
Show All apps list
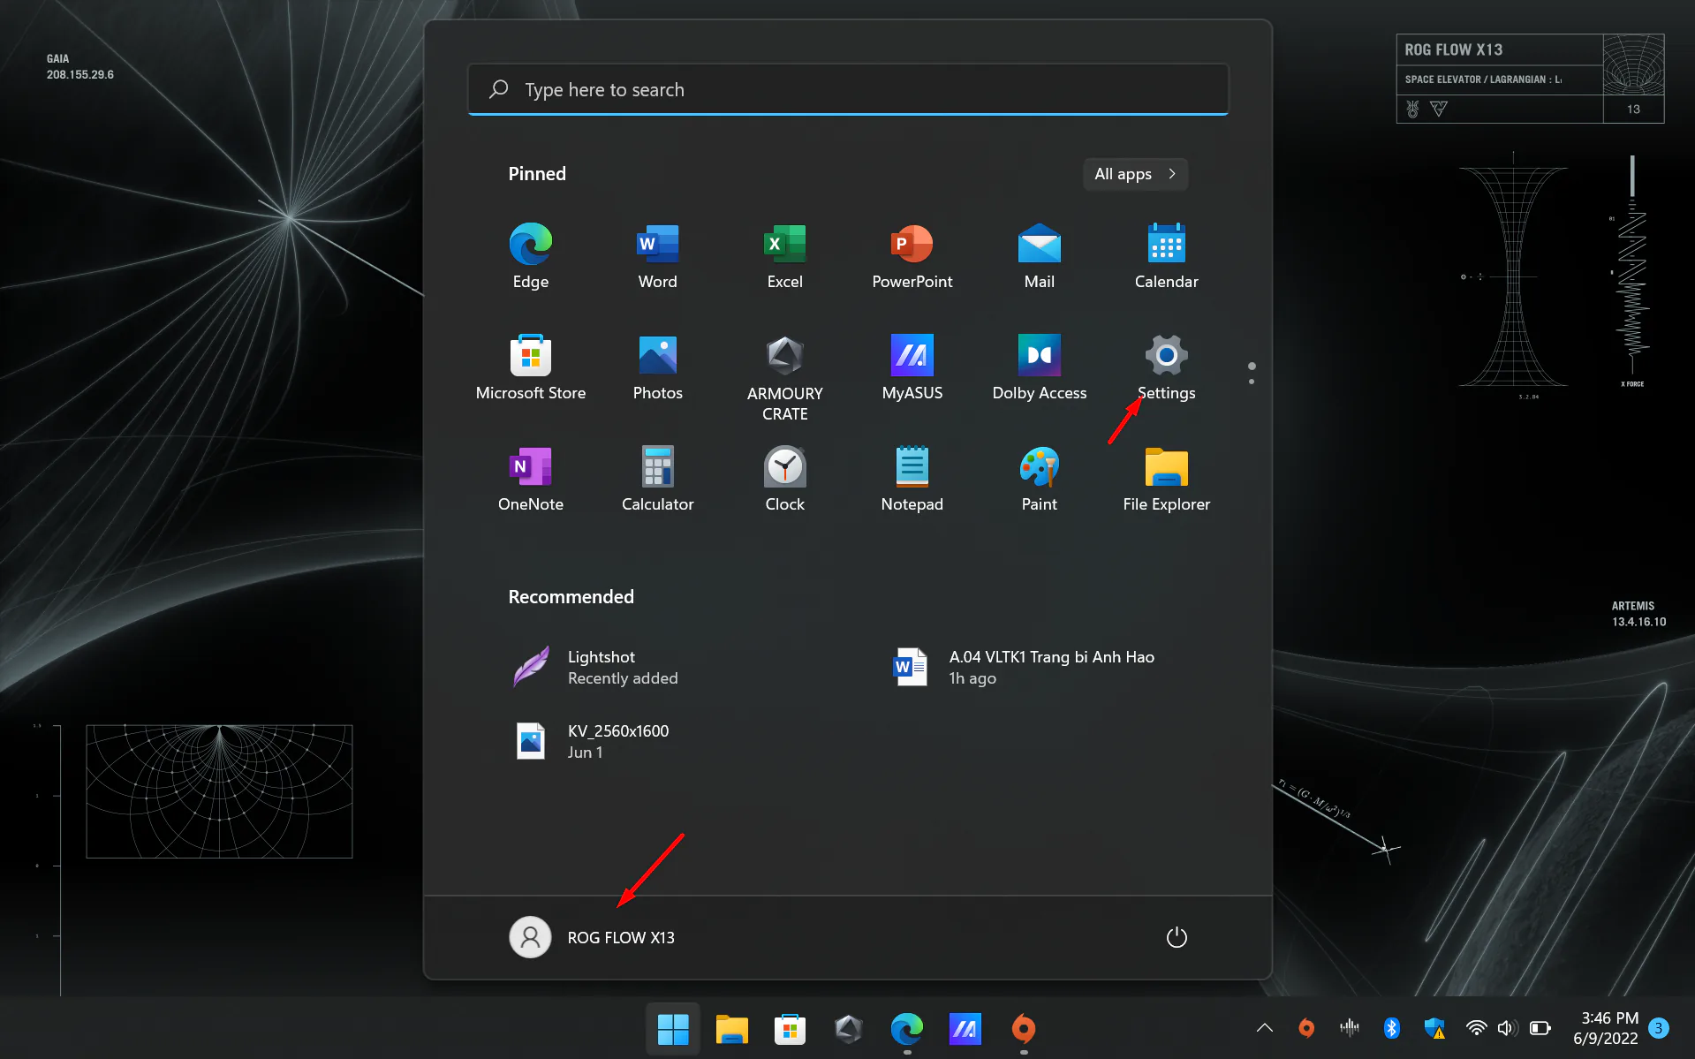tap(1135, 174)
